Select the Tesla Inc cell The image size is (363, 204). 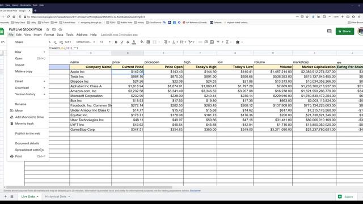[91, 76]
